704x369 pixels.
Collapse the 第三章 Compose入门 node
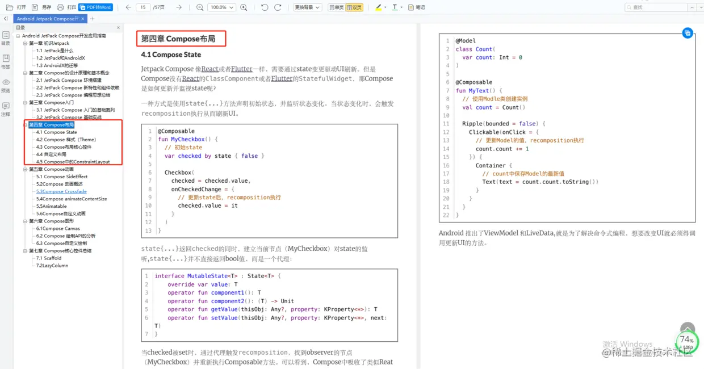[x=25, y=103]
